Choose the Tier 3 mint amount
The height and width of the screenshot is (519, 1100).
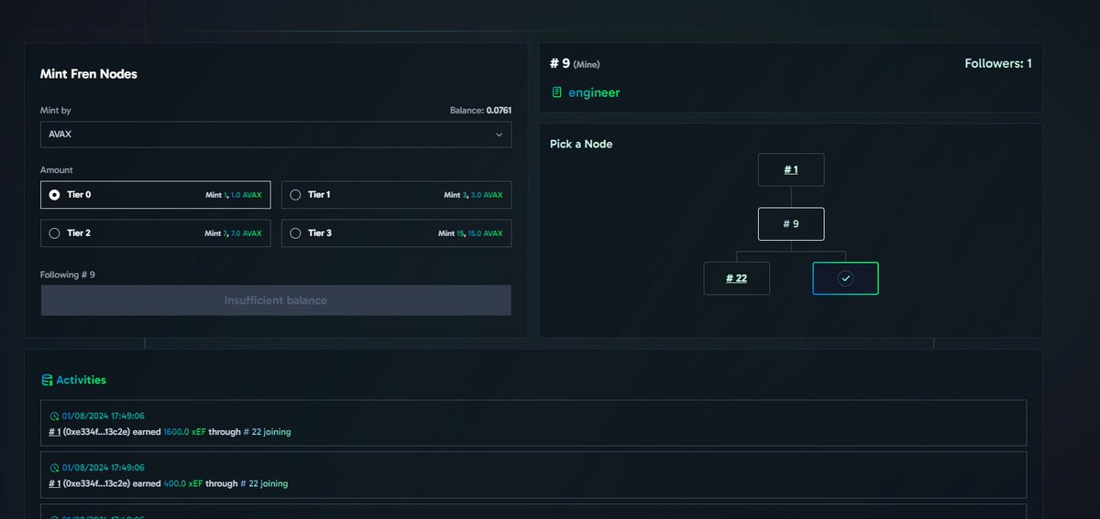click(396, 233)
